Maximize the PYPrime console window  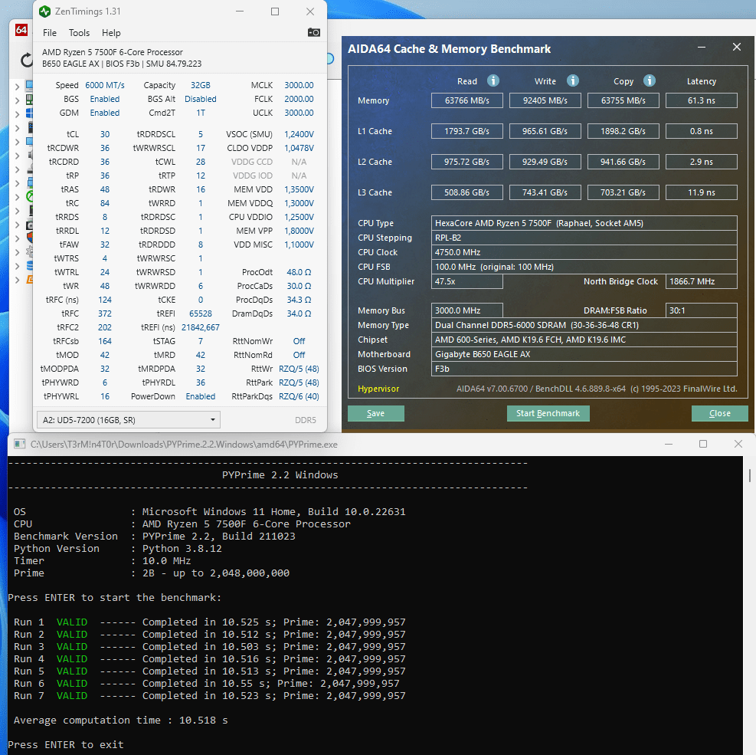tap(703, 444)
